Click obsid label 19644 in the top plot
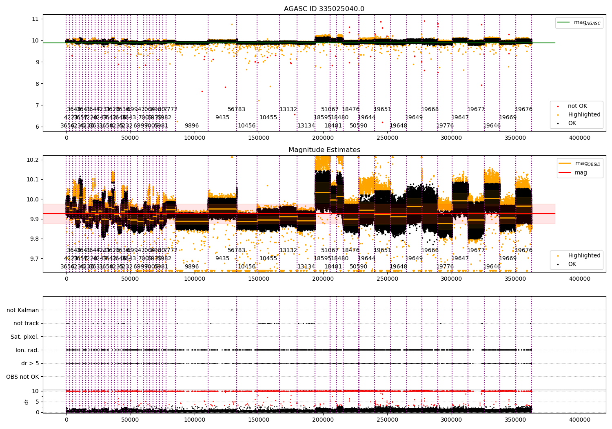This screenshot has width=612, height=429. tap(367, 118)
